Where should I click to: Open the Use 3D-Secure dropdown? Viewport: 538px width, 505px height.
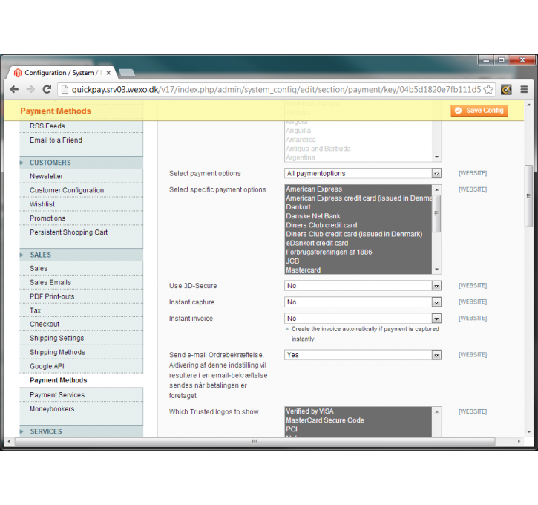[x=363, y=286]
